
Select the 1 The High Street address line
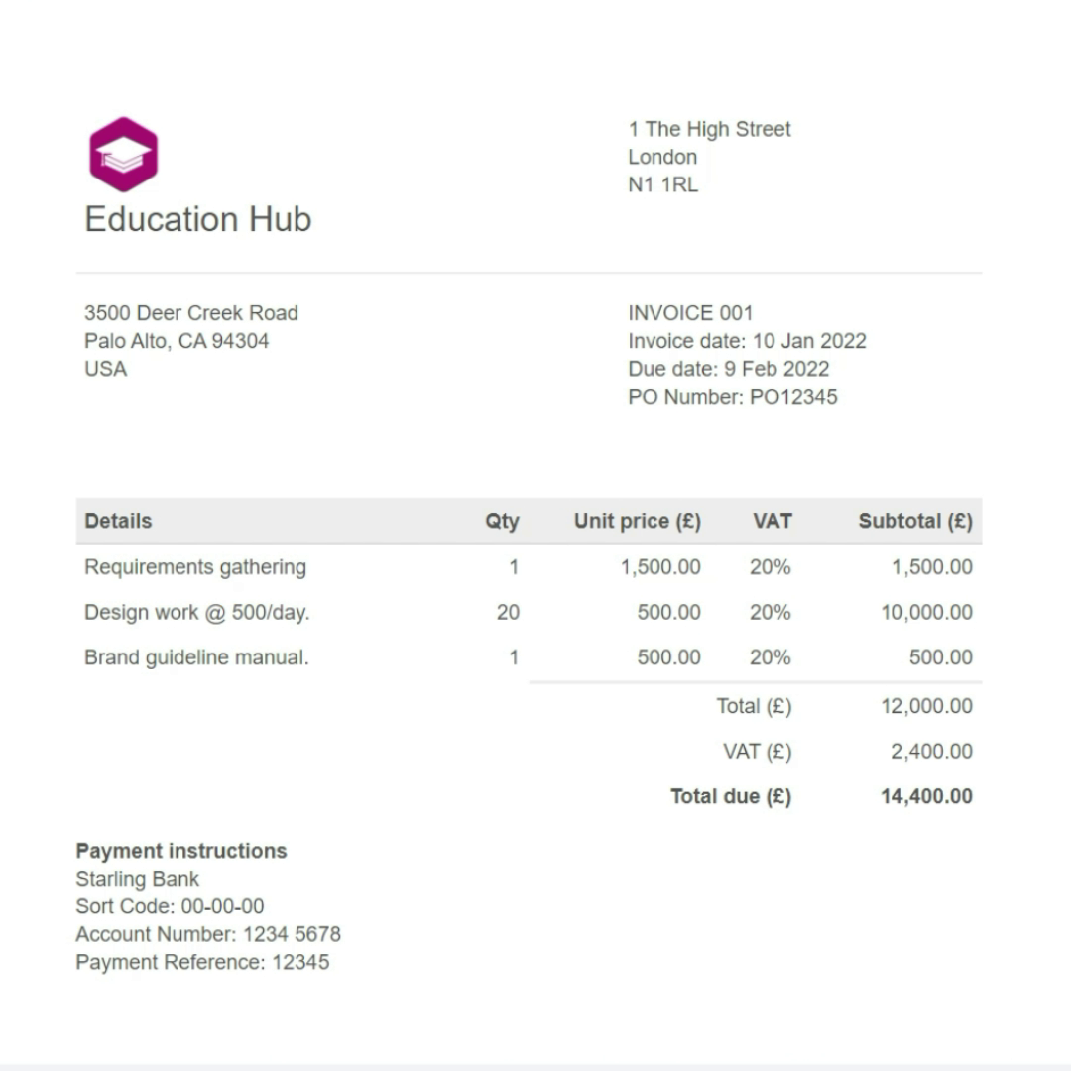709,129
